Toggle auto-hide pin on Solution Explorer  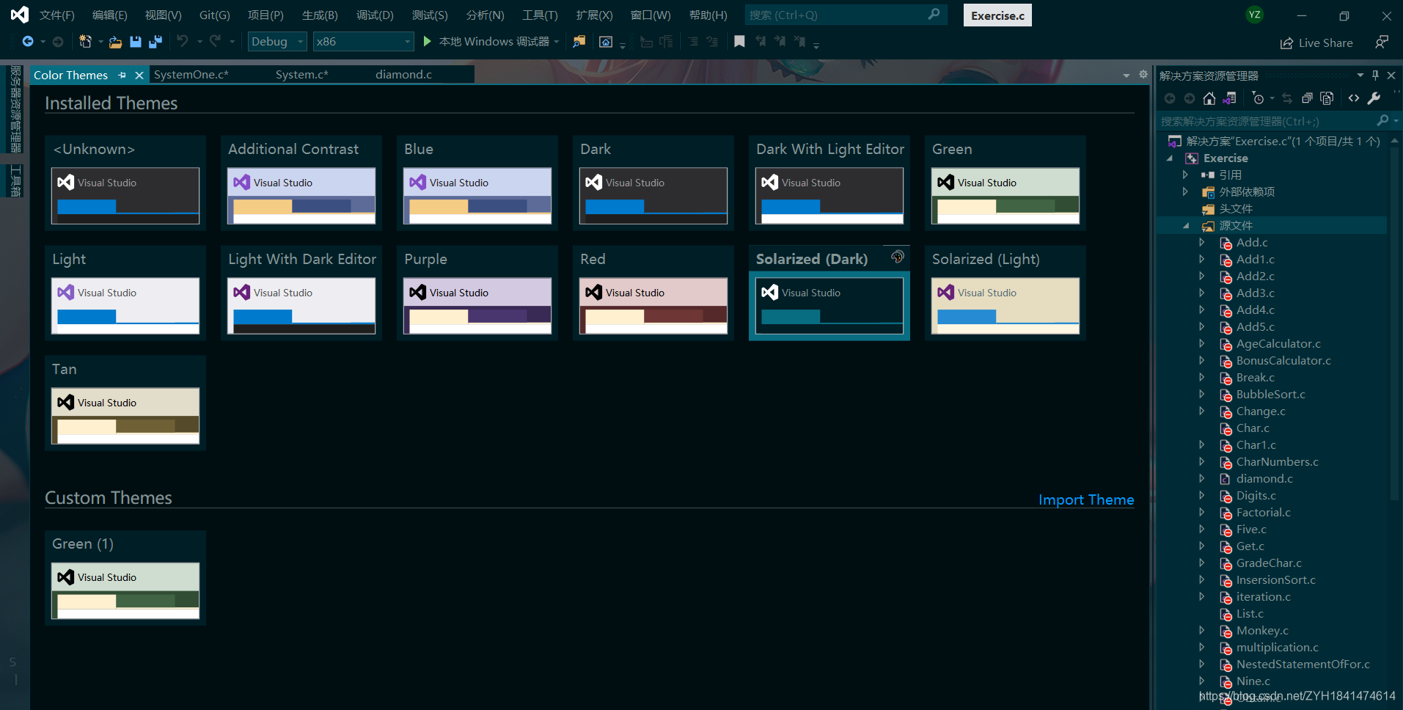pos(1375,75)
